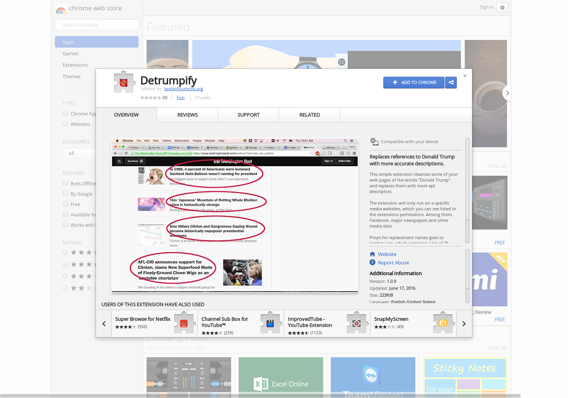Viewport: 568px width, 398px height.
Task: Click the Detrumpify star rating
Action: (150, 97)
